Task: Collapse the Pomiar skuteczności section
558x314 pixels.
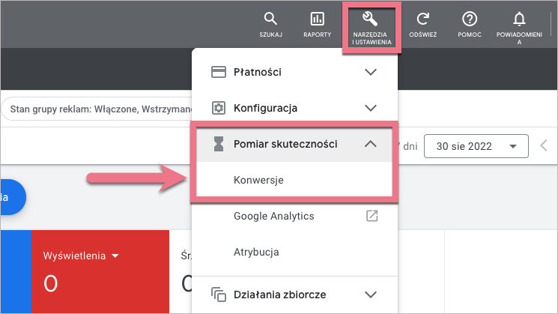Action: pyautogui.click(x=370, y=145)
